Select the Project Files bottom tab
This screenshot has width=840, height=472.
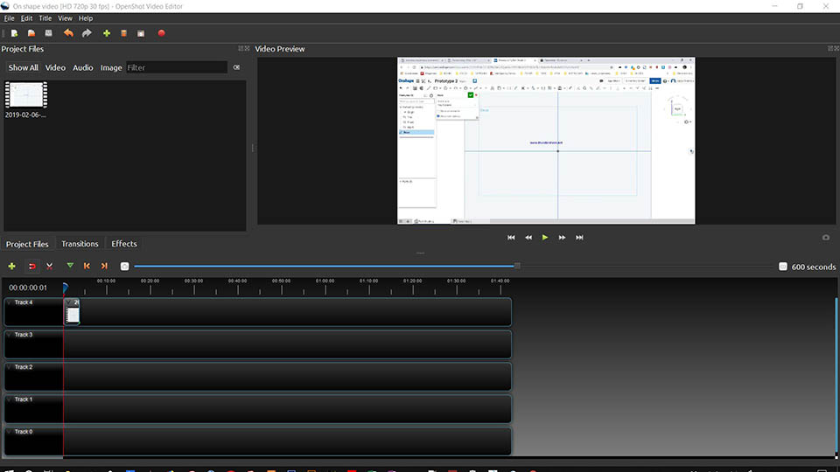click(27, 244)
